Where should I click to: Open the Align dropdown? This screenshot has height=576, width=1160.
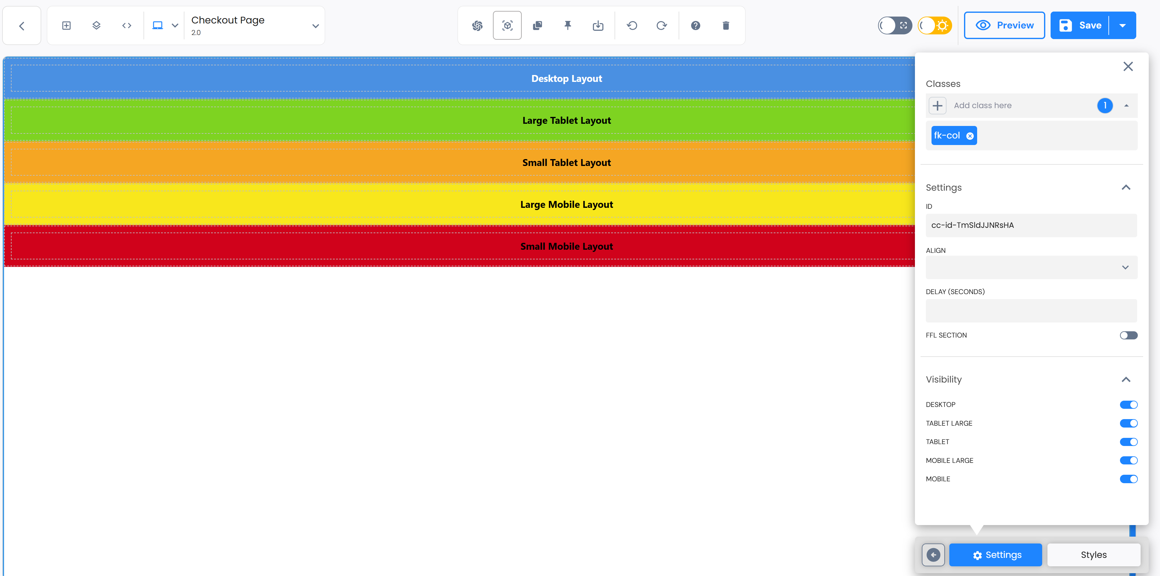pos(1031,268)
